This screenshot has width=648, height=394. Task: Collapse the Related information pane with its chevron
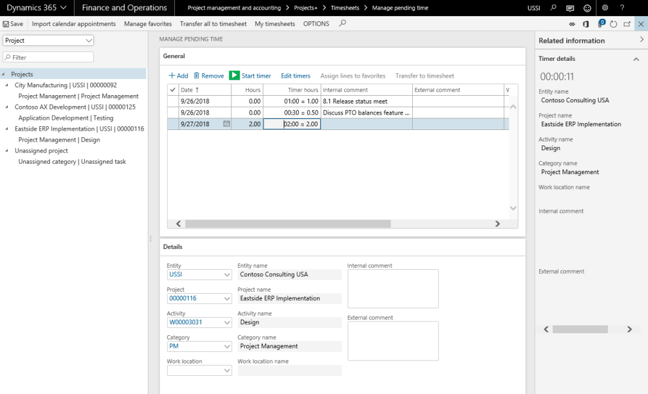pos(642,39)
